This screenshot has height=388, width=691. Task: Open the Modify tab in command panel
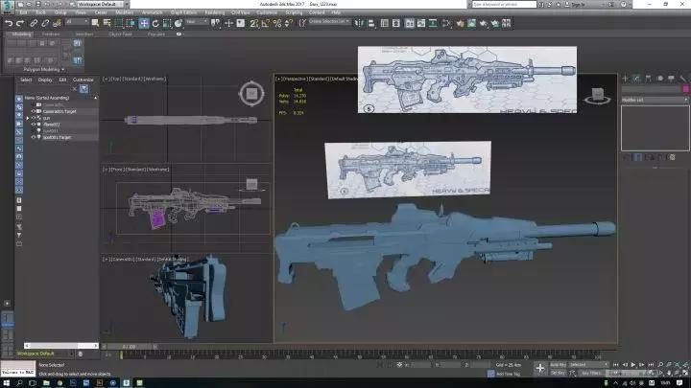pos(634,79)
